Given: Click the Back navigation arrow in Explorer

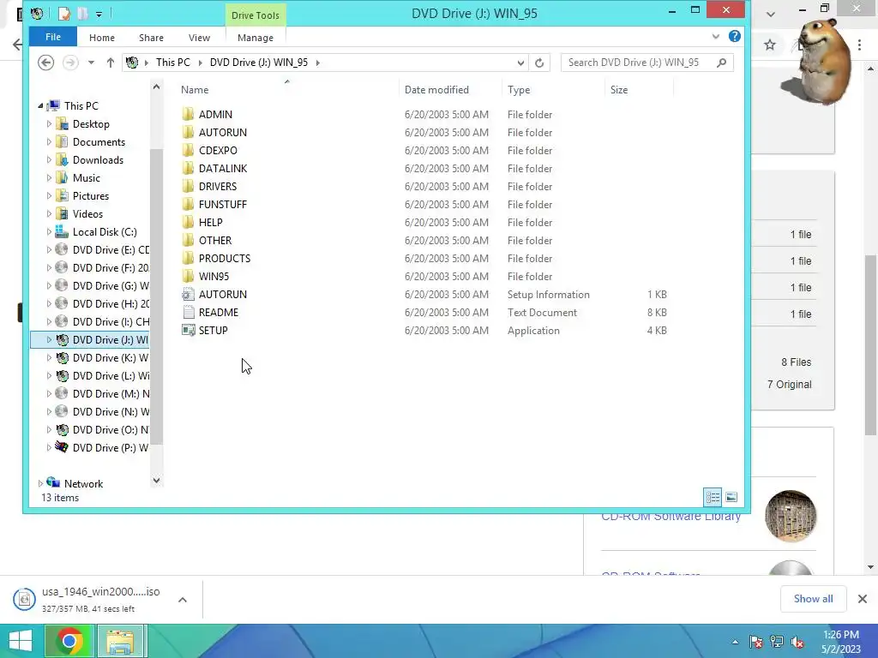Looking at the screenshot, I should 46,62.
